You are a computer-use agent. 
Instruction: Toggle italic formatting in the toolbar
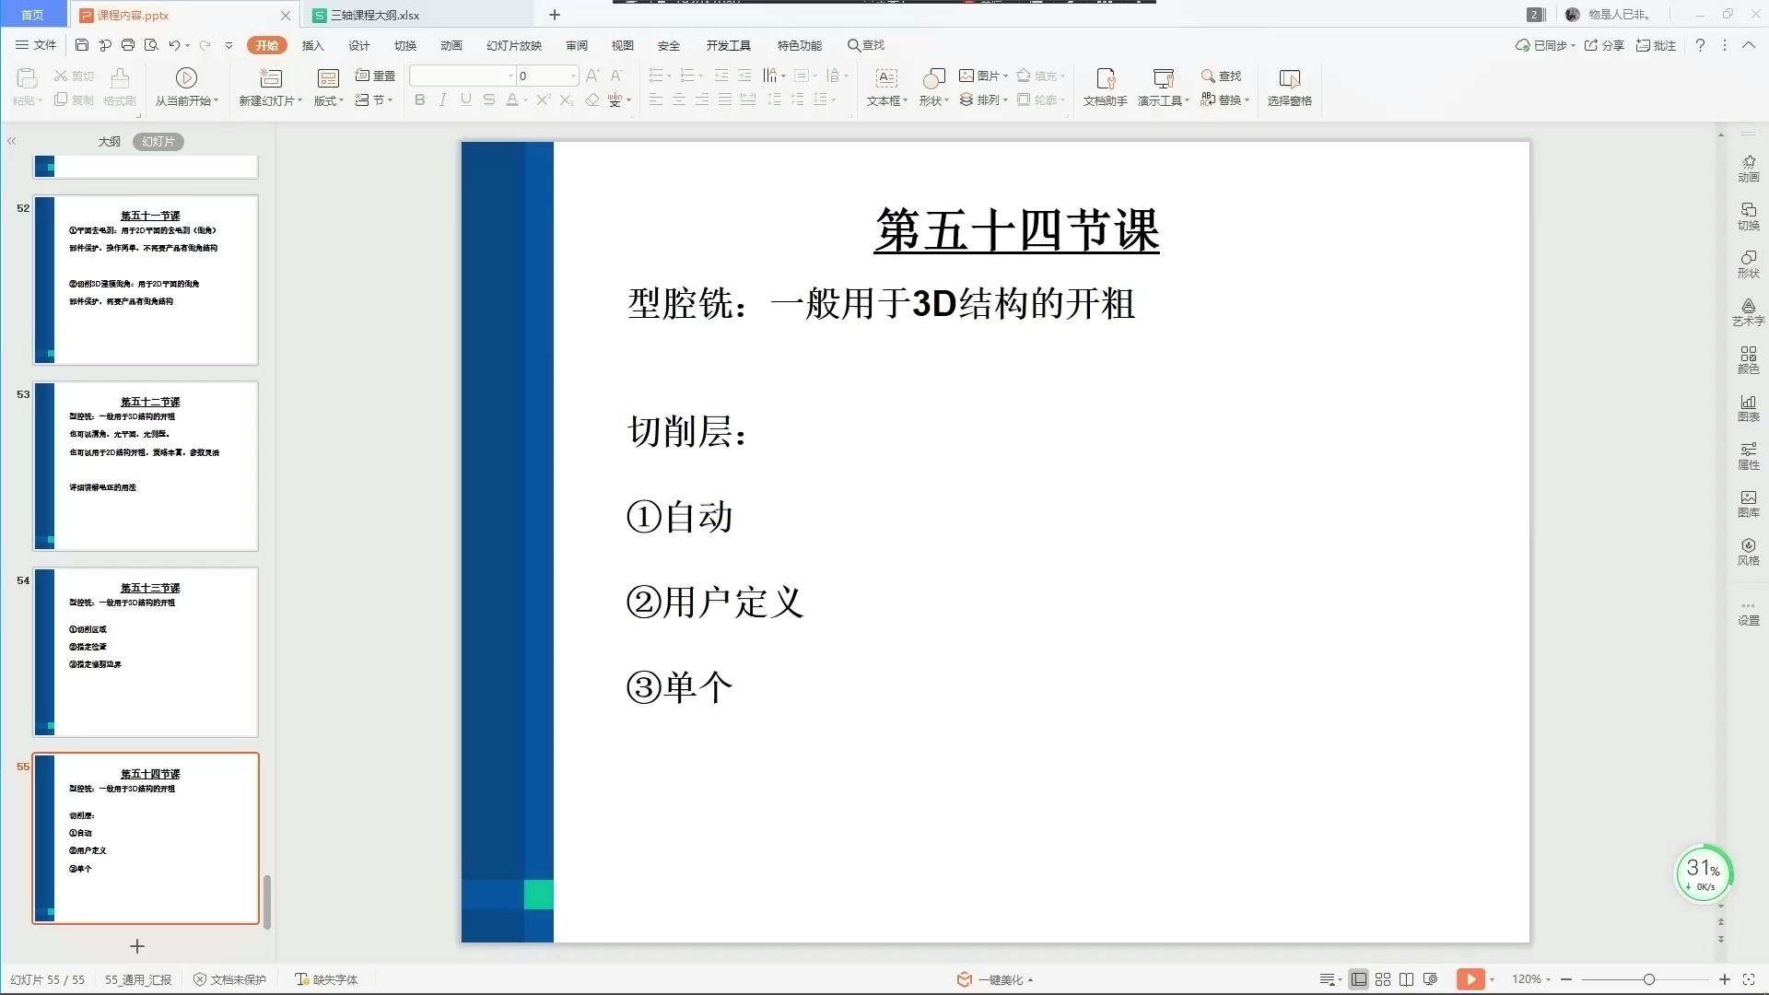pos(442,99)
